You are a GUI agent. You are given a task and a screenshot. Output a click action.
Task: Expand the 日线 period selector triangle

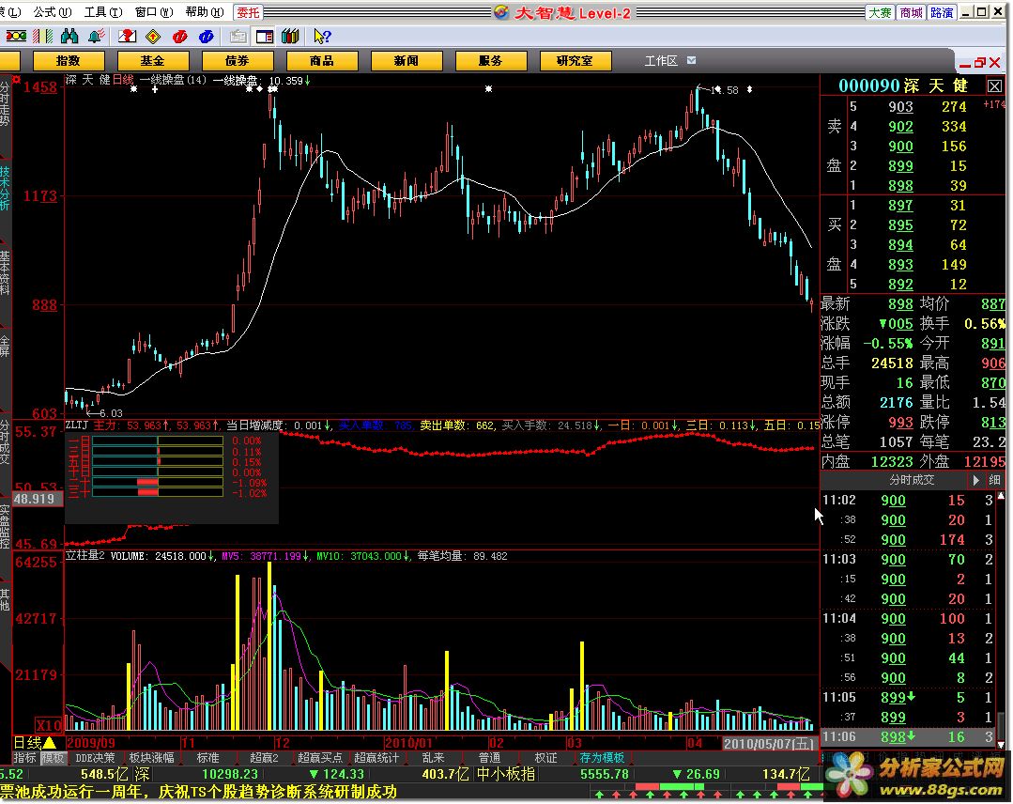click(50, 743)
